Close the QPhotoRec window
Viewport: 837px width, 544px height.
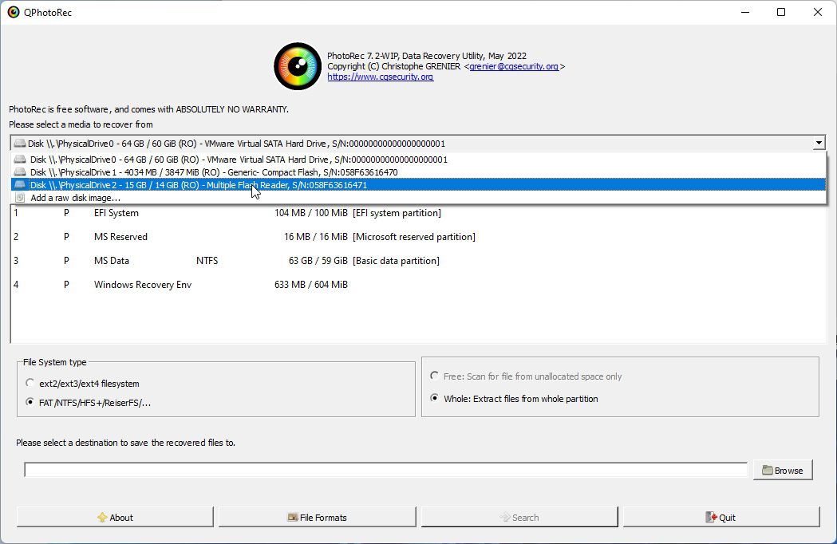tap(817, 12)
